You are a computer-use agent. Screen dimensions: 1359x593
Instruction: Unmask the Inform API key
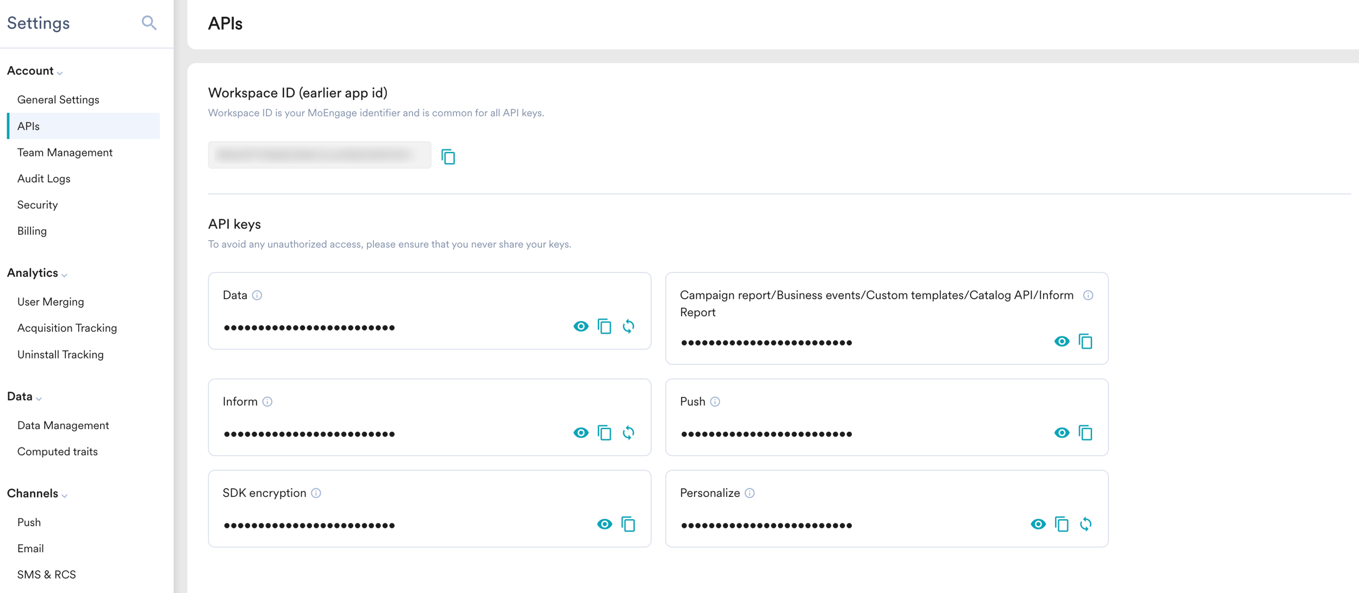(x=581, y=433)
